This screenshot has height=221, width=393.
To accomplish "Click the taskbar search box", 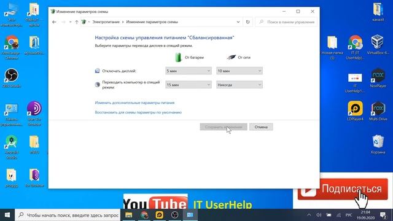I will coord(68,215).
